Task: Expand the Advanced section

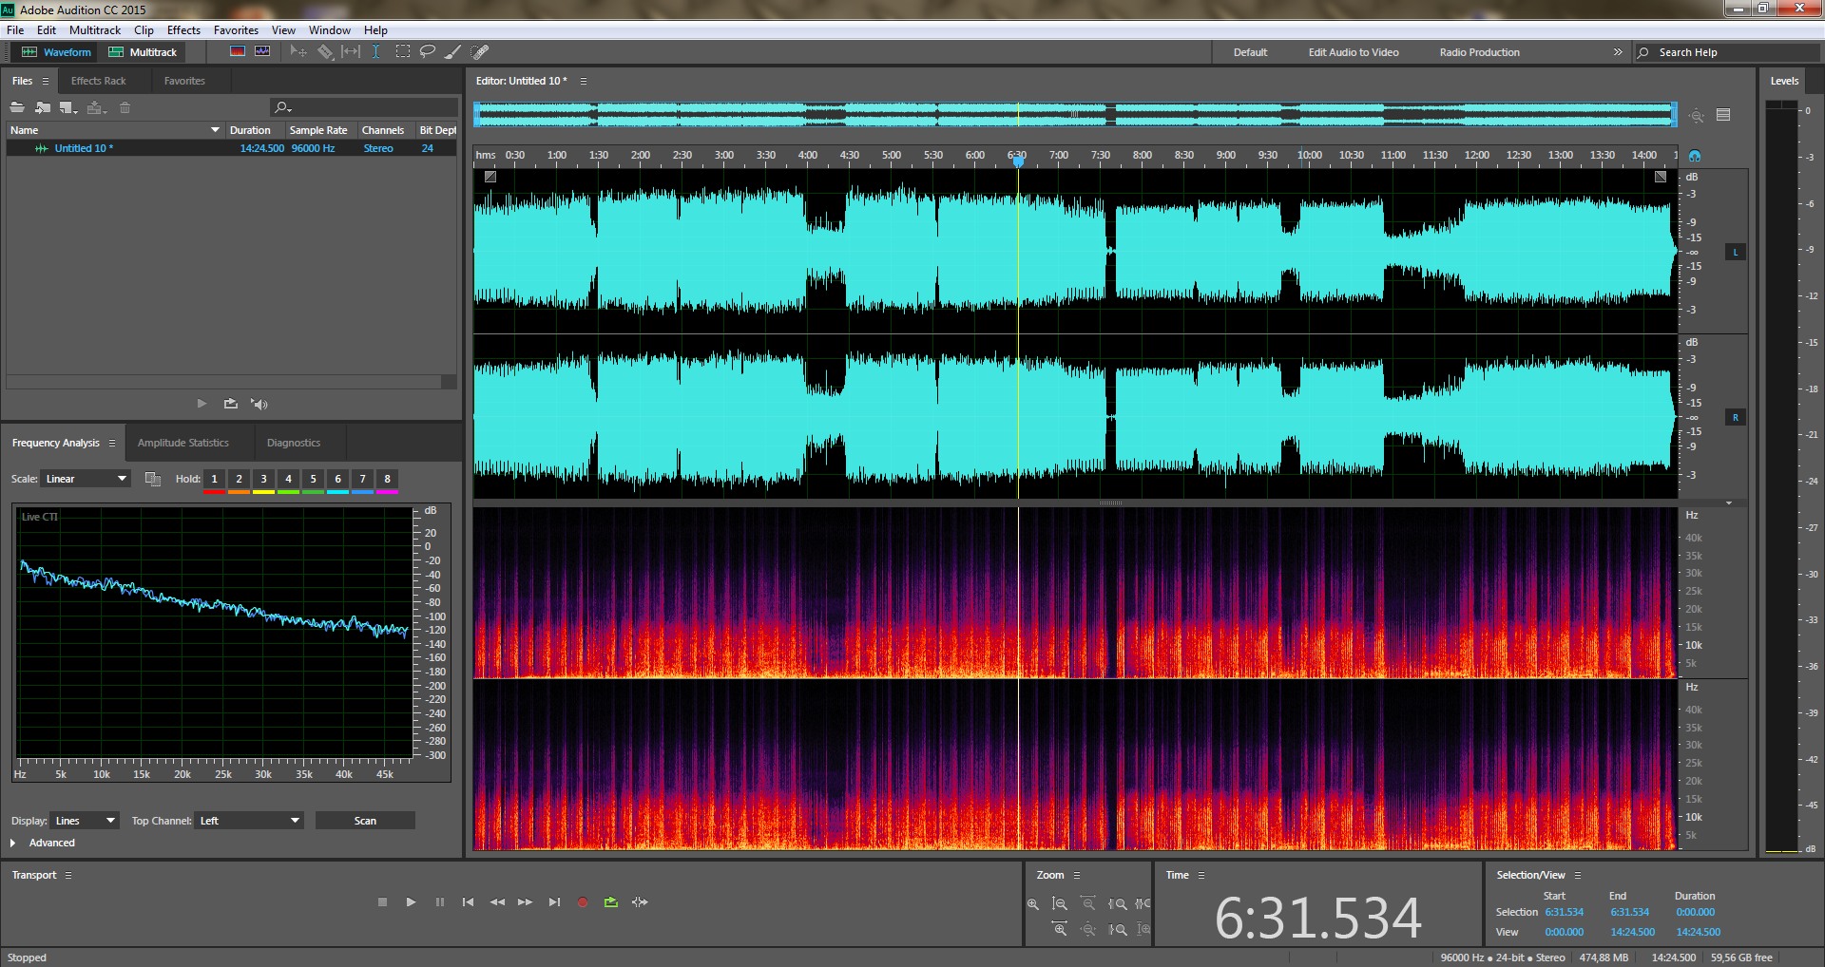Action: (x=13, y=843)
